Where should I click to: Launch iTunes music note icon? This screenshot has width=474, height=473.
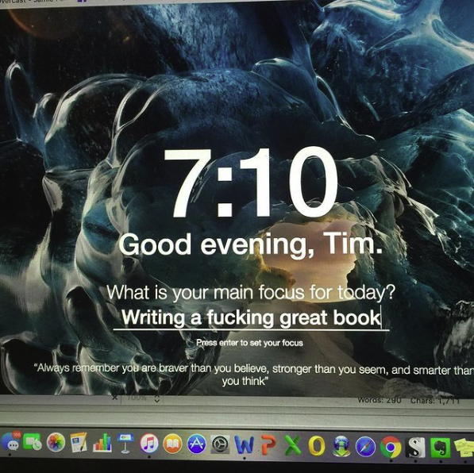point(149,444)
